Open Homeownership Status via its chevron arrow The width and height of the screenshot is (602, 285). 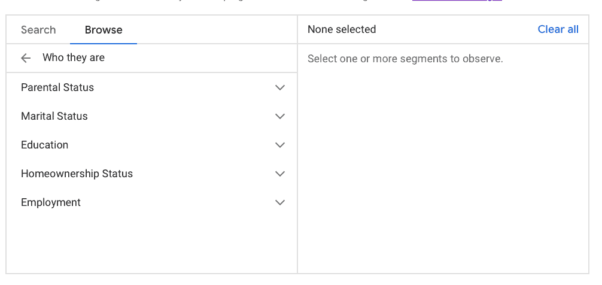[279, 174]
